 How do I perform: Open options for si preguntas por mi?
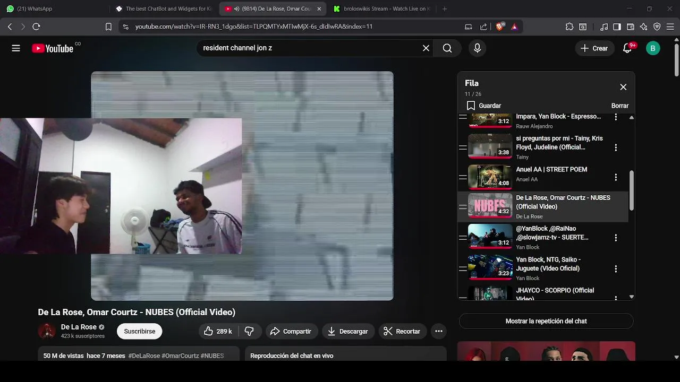click(x=616, y=147)
